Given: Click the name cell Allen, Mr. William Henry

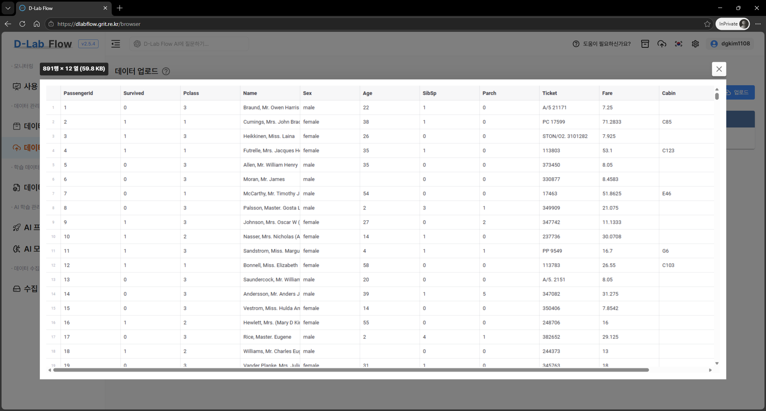Looking at the screenshot, I should [270, 165].
